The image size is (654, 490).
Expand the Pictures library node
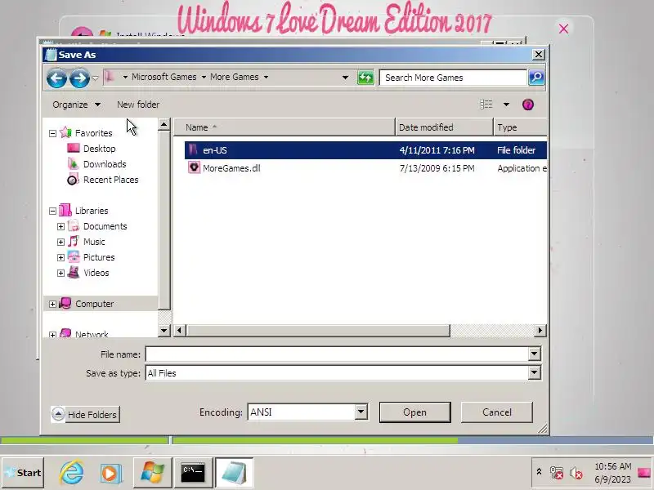coord(60,257)
